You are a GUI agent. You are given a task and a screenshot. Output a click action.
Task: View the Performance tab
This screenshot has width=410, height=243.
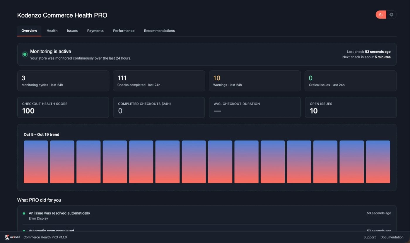pos(124,31)
